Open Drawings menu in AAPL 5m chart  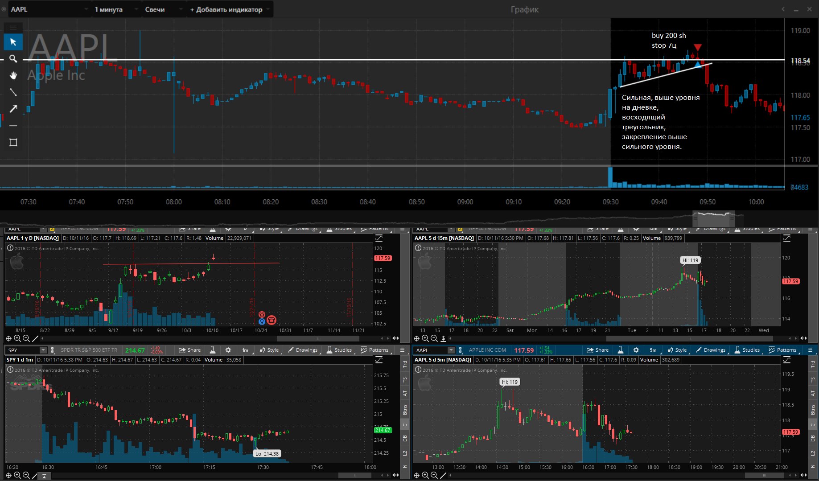tap(711, 350)
